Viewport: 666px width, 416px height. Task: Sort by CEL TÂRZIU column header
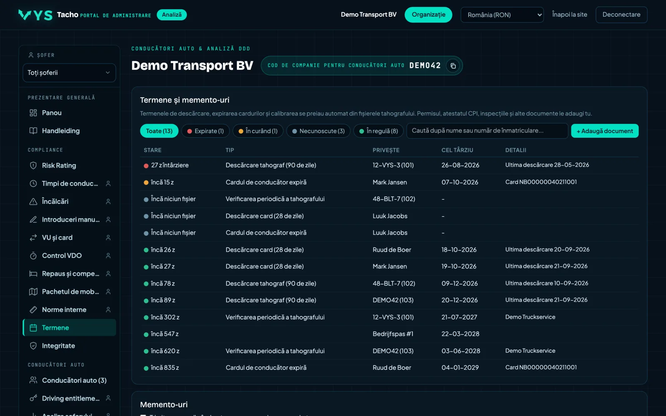tap(457, 150)
